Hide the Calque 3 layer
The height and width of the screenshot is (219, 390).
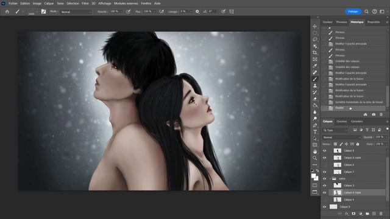tap(325, 186)
